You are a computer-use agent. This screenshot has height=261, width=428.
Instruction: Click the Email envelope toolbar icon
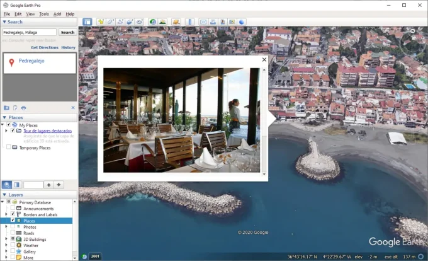point(203,22)
